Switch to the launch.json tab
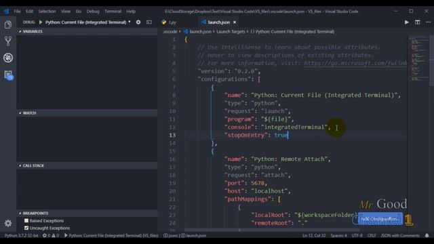This screenshot has height=244, width=434. click(x=219, y=22)
